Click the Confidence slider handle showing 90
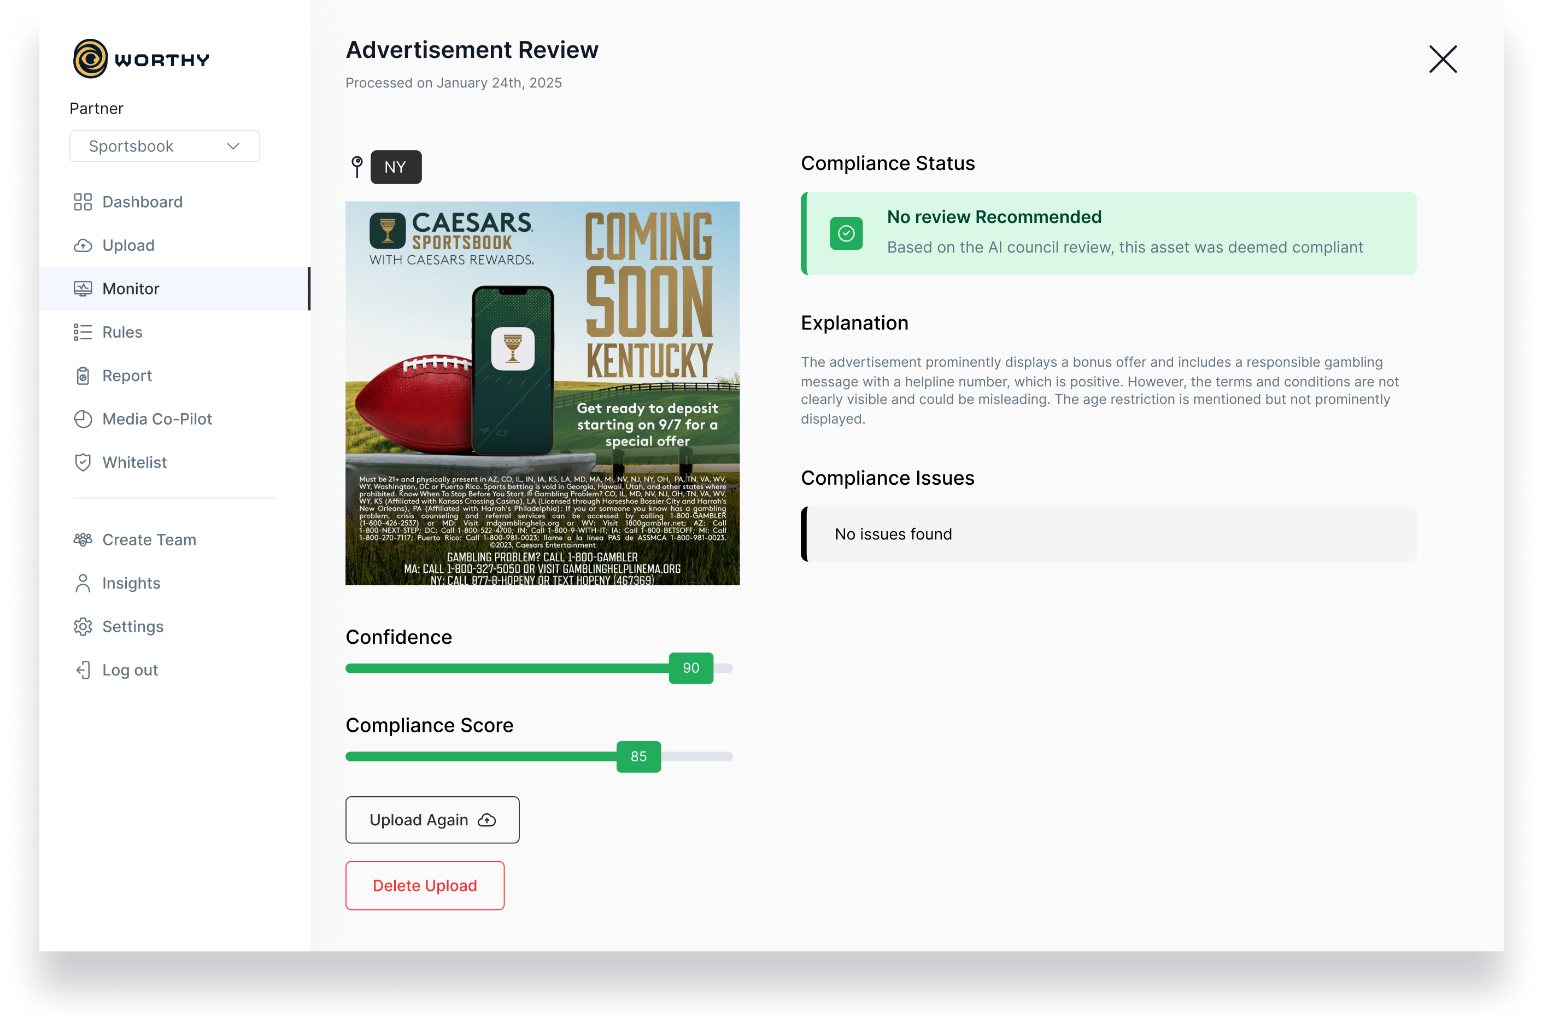 point(691,668)
